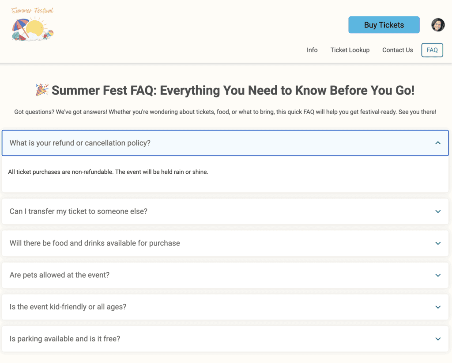Select the FAQ navigation tab
Viewport: 452px width, 363px height.
coord(432,50)
